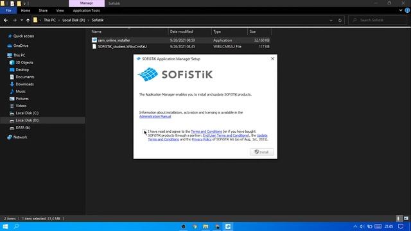This screenshot has width=411, height=231.
Task: Click the Search Sofistik input field
Action: pyautogui.click(x=378, y=20)
